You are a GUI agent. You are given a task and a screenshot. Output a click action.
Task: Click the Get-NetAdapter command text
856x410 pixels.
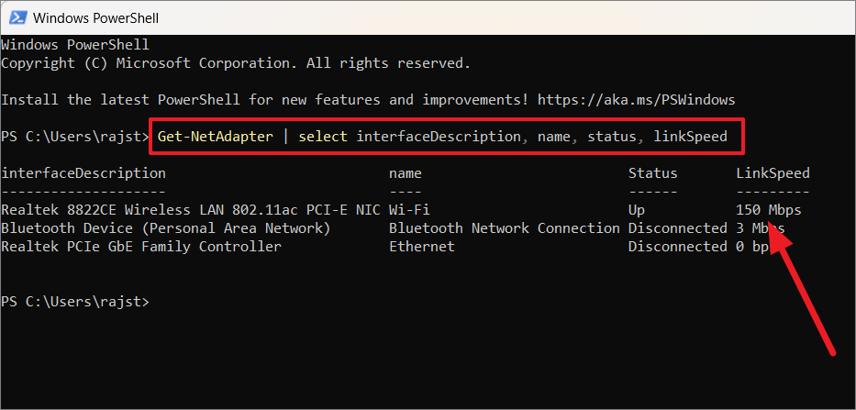(x=215, y=137)
